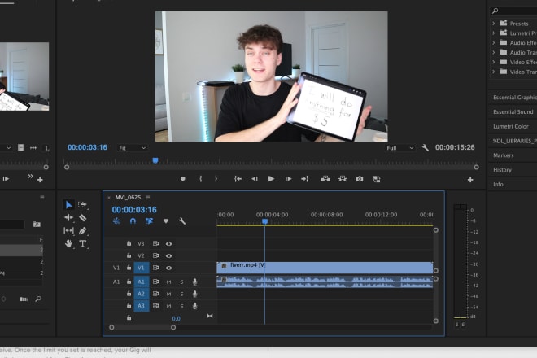Select the fiverr.mp4 video clip
The height and width of the screenshot is (358, 537).
tap(325, 266)
